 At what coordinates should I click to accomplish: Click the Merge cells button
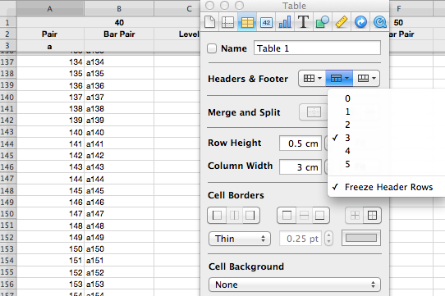pyautogui.click(x=314, y=112)
